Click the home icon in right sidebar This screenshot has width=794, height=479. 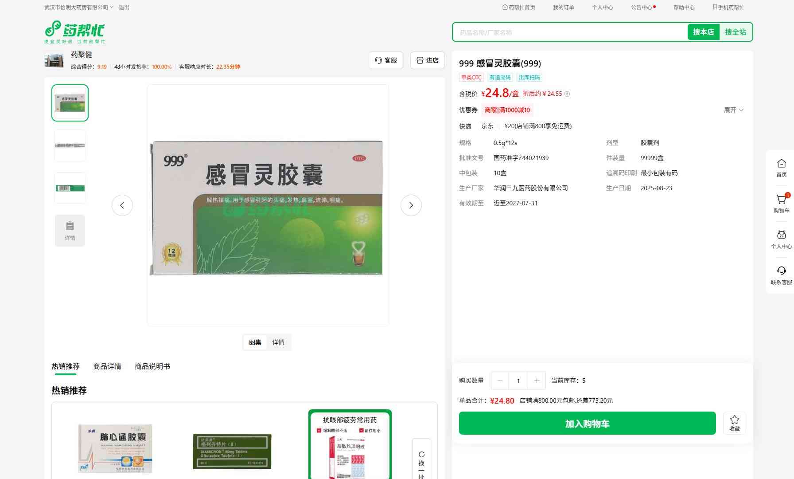click(781, 164)
